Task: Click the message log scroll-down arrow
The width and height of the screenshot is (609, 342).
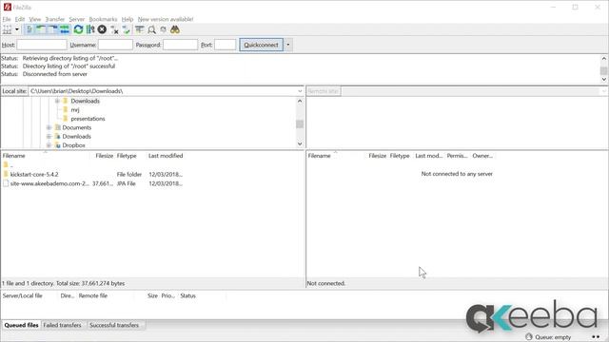Action: 604,79
